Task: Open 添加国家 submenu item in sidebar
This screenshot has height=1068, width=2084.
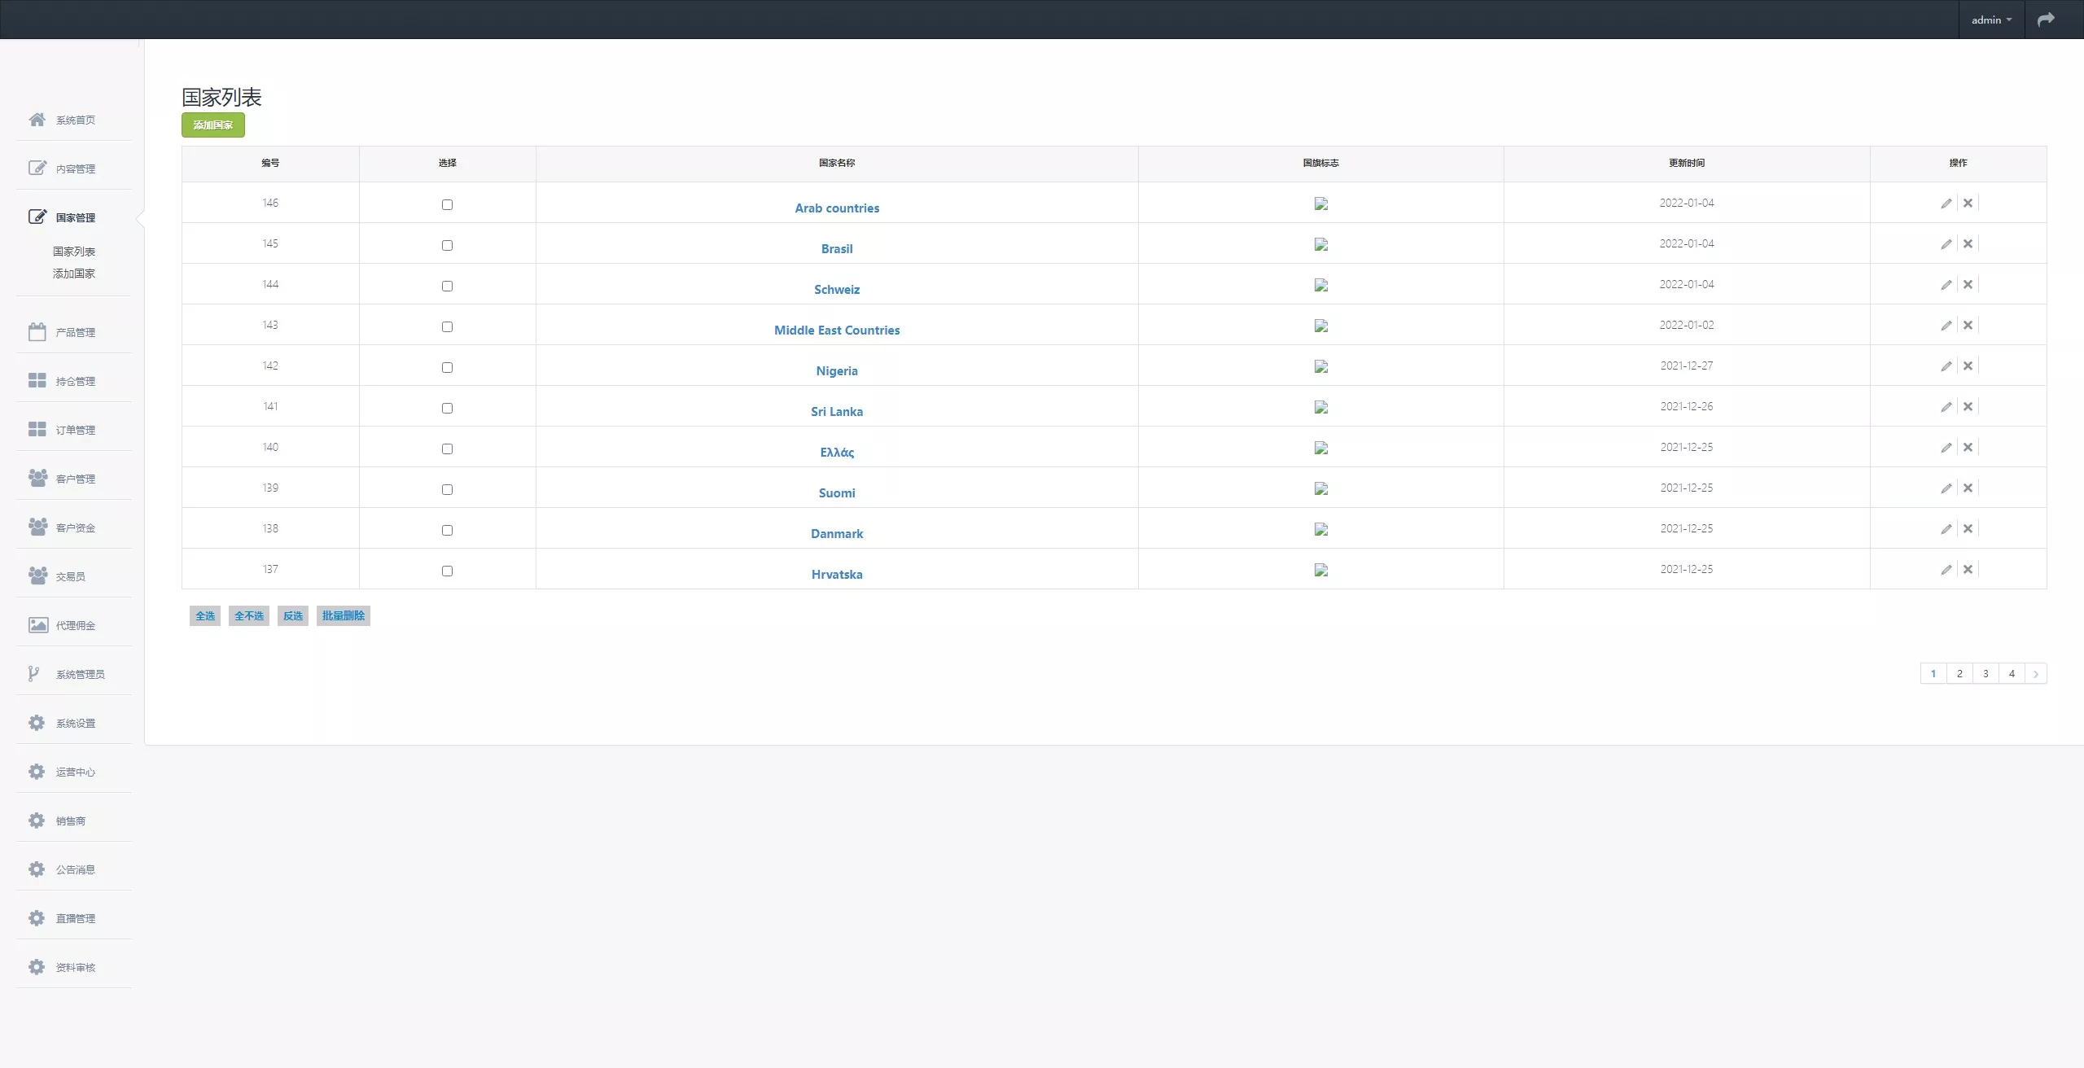Action: (x=74, y=274)
